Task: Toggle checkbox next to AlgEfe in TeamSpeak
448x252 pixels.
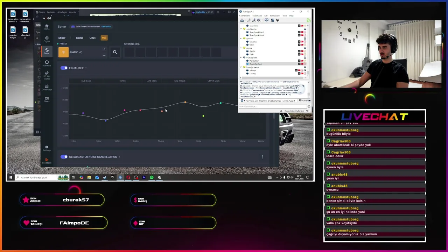Action: 299,51
